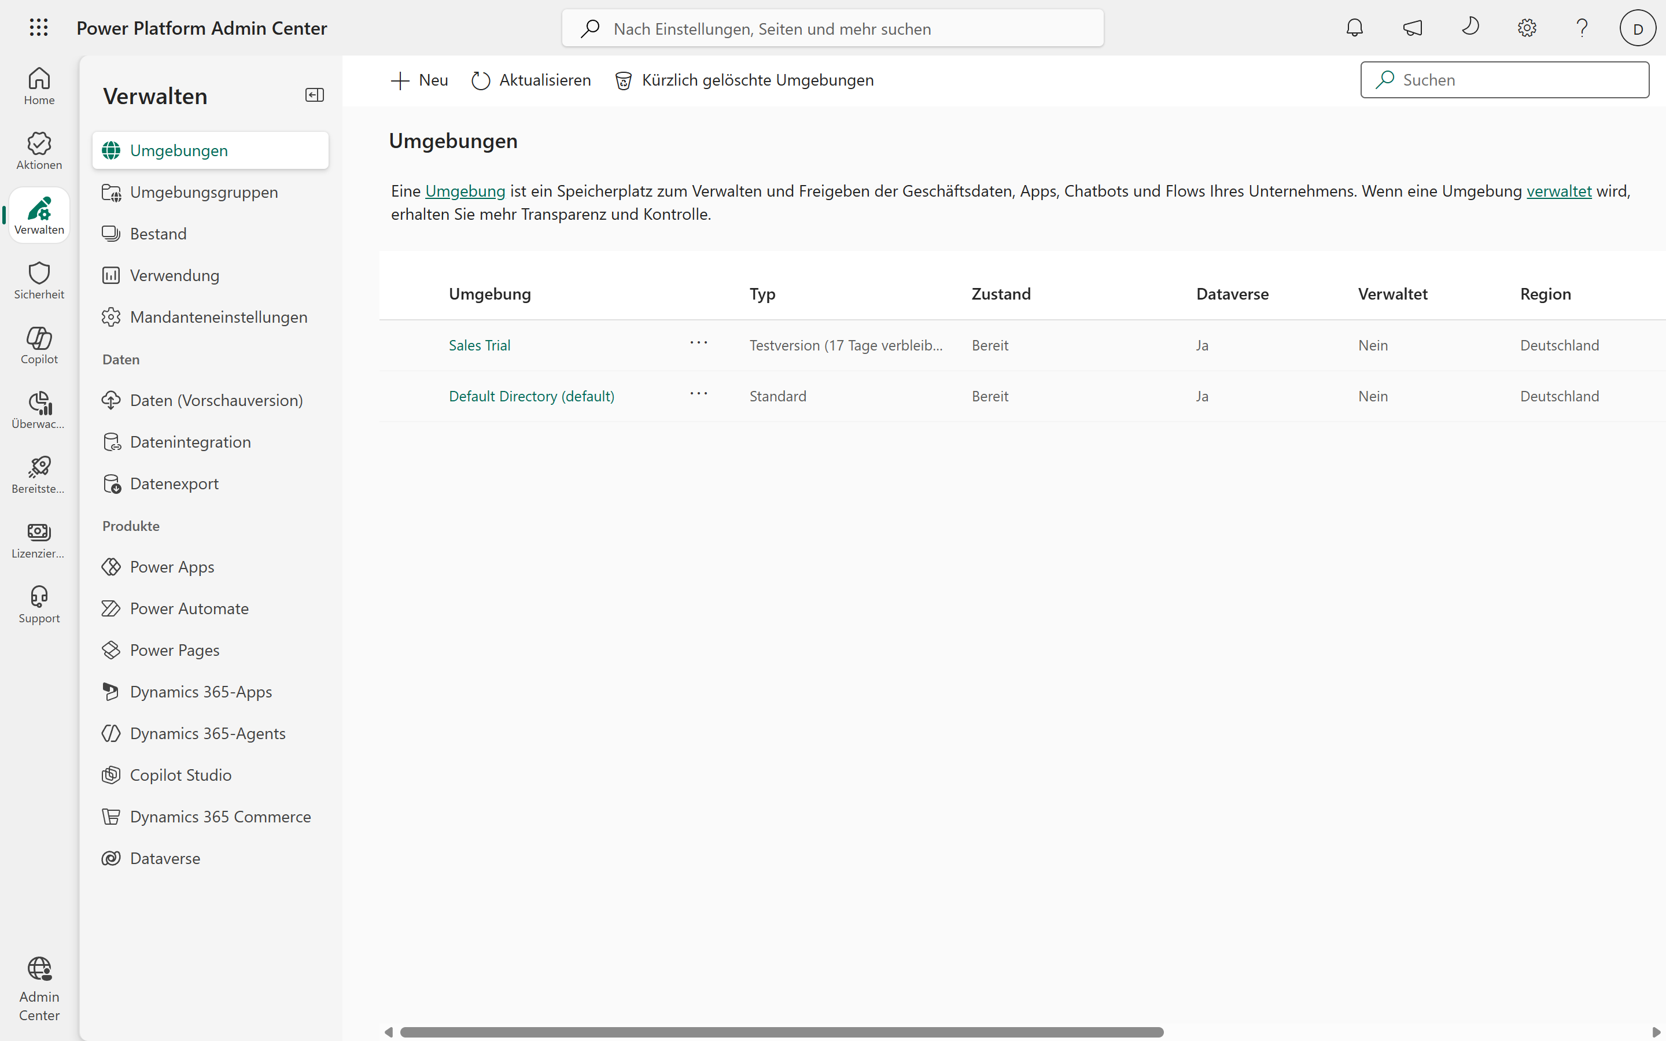Select Verwalten in left rail

39,216
